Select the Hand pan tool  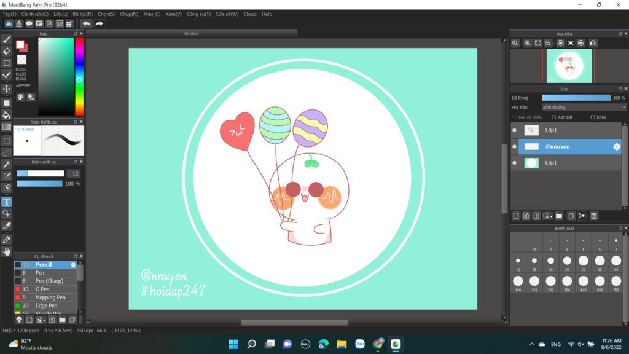(6, 251)
